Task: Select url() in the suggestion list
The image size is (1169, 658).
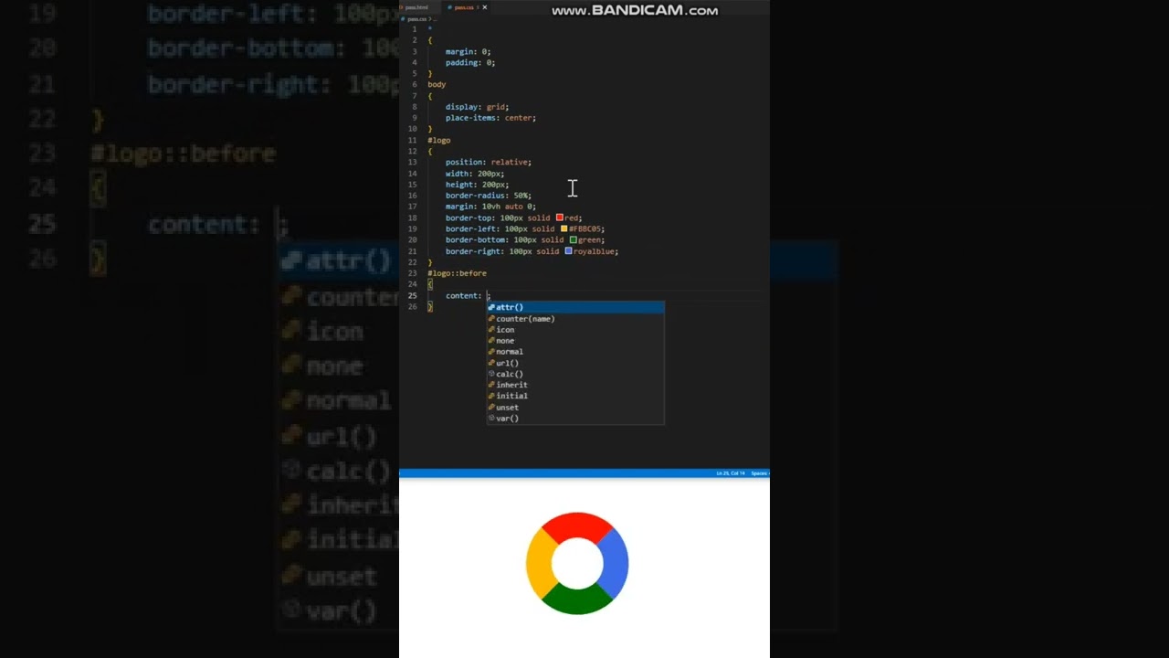Action: [575, 363]
